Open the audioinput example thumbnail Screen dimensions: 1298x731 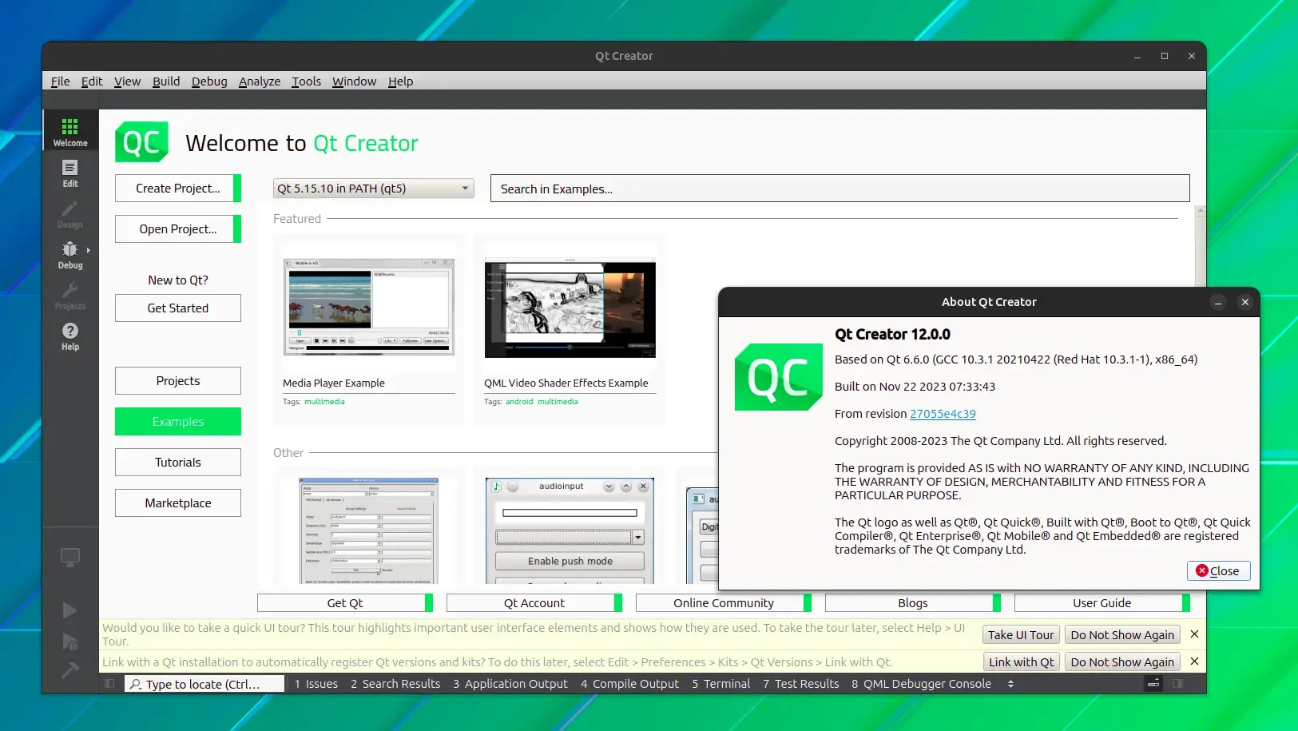pyautogui.click(x=570, y=531)
